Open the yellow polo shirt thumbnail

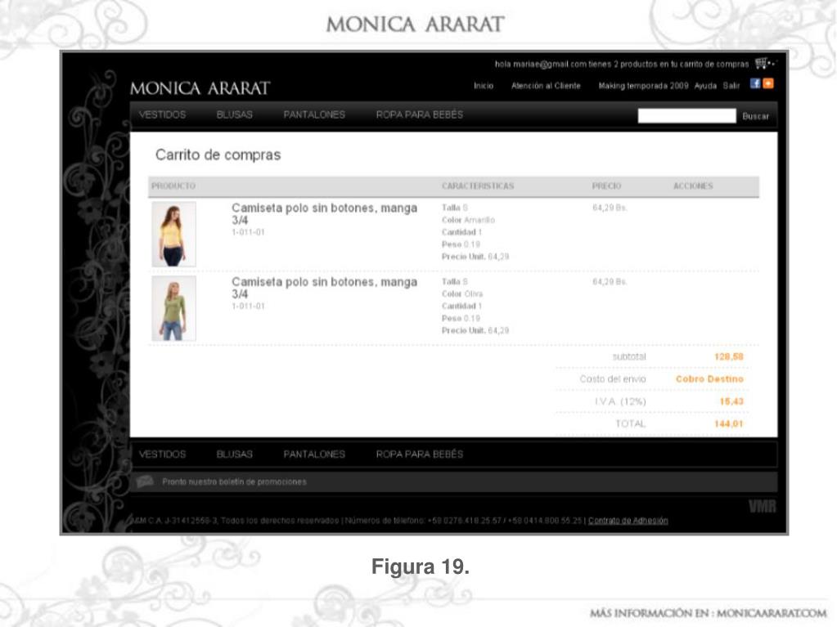[173, 234]
